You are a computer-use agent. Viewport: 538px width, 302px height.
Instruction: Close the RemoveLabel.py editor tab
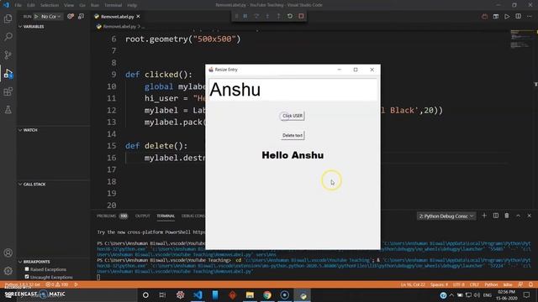(x=138, y=17)
